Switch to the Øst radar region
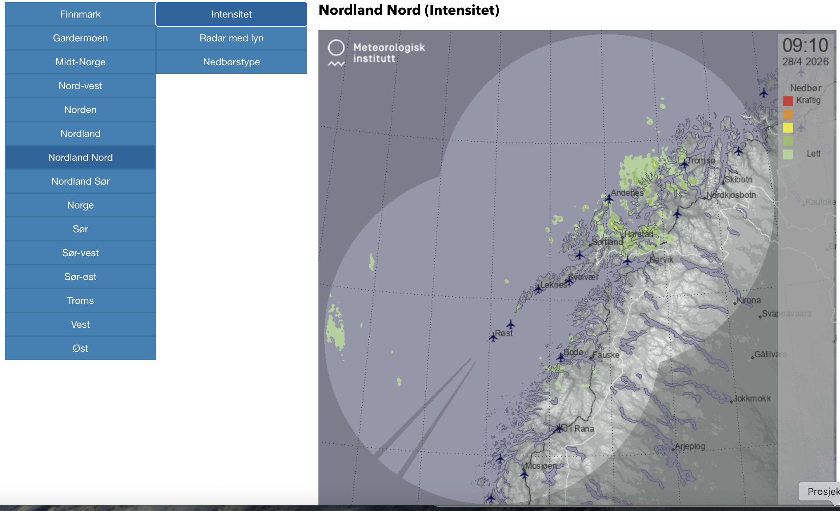Image resolution: width=840 pixels, height=511 pixels. (80, 348)
